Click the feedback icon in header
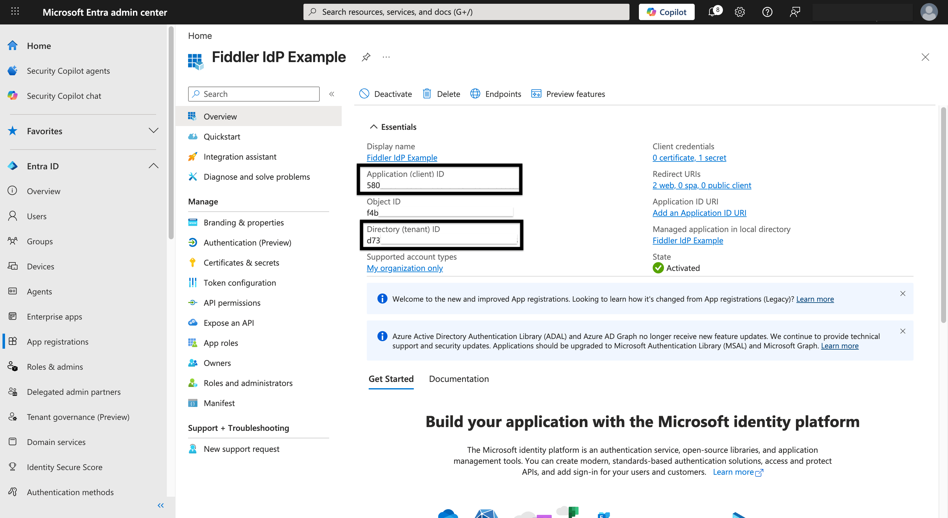This screenshot has width=948, height=518. click(794, 12)
